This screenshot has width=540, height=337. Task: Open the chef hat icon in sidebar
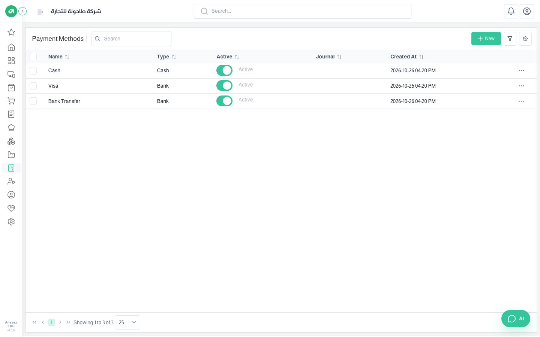[11, 128]
